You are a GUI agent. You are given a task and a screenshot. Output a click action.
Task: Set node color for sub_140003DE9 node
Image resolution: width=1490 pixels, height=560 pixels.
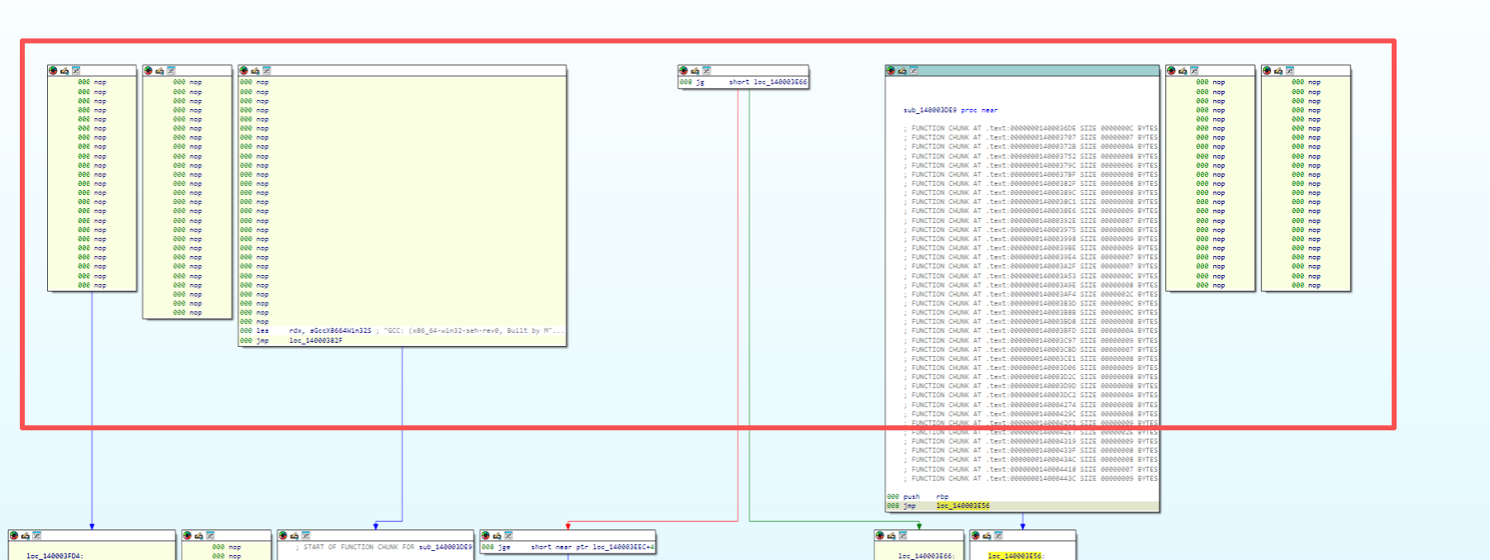point(891,71)
